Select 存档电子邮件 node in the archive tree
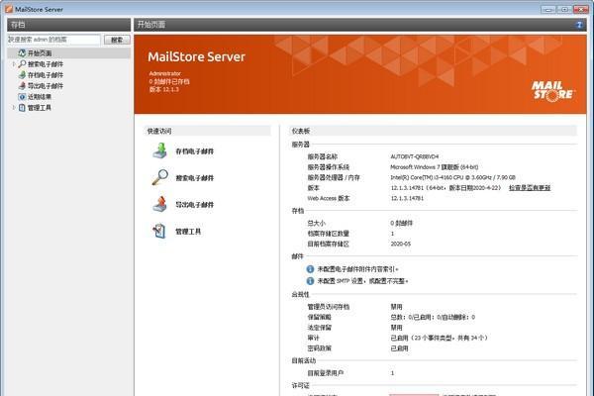Screen dimensions: 594x396 point(46,75)
